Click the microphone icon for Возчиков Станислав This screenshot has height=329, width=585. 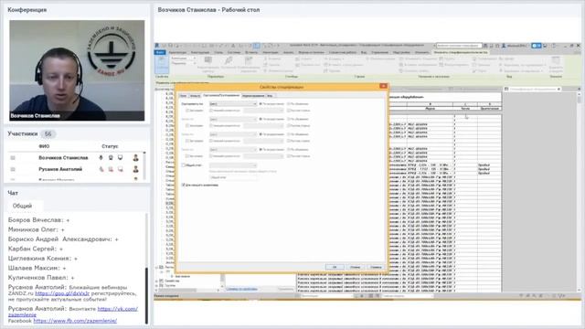pos(101,158)
